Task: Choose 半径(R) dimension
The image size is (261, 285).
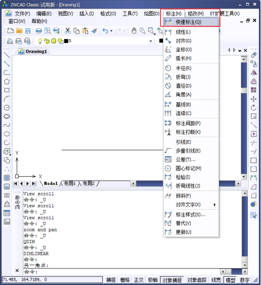Action: [x=191, y=68]
